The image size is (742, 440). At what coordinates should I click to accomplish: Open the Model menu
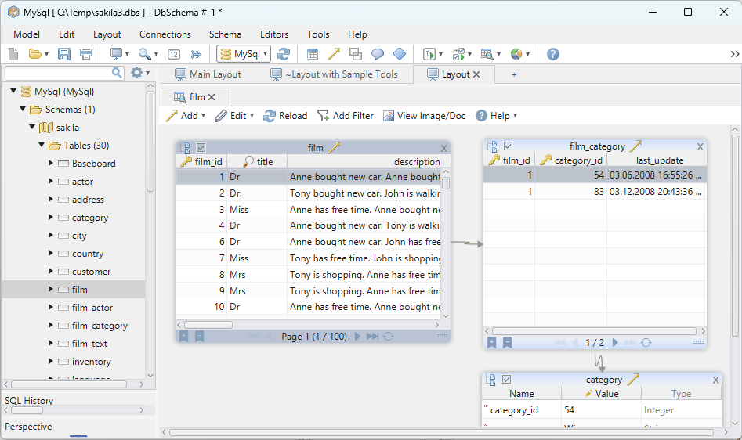(x=27, y=34)
